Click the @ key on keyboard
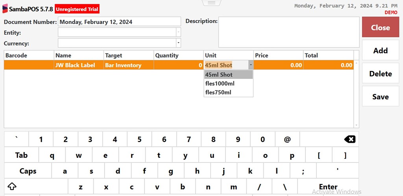The width and height of the screenshot is (403, 196). pos(287,139)
